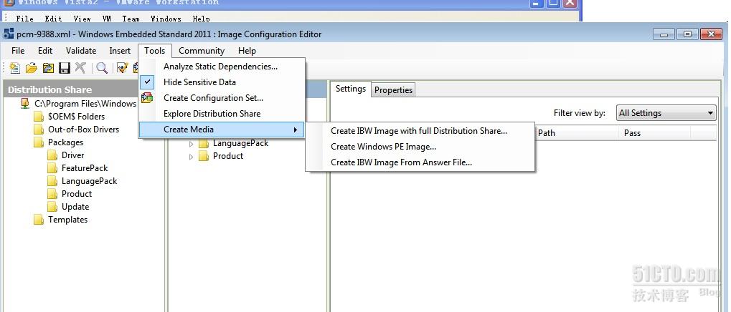Click the Select Distribution Share toolbar icon

pos(48,68)
